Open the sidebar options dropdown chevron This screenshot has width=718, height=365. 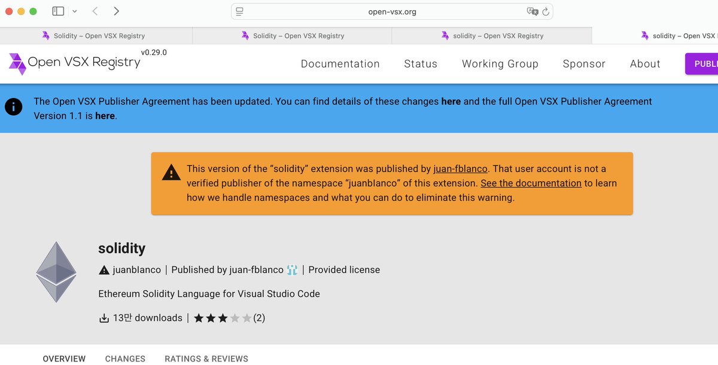pyautogui.click(x=75, y=11)
